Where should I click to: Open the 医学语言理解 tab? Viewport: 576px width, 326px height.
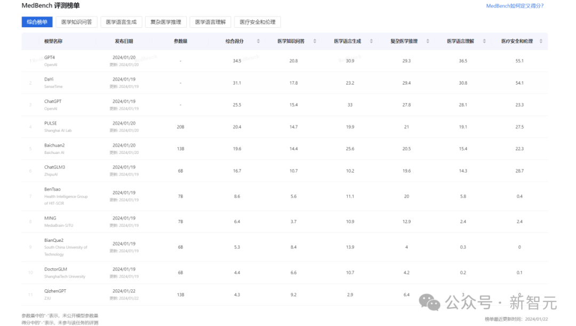(211, 22)
